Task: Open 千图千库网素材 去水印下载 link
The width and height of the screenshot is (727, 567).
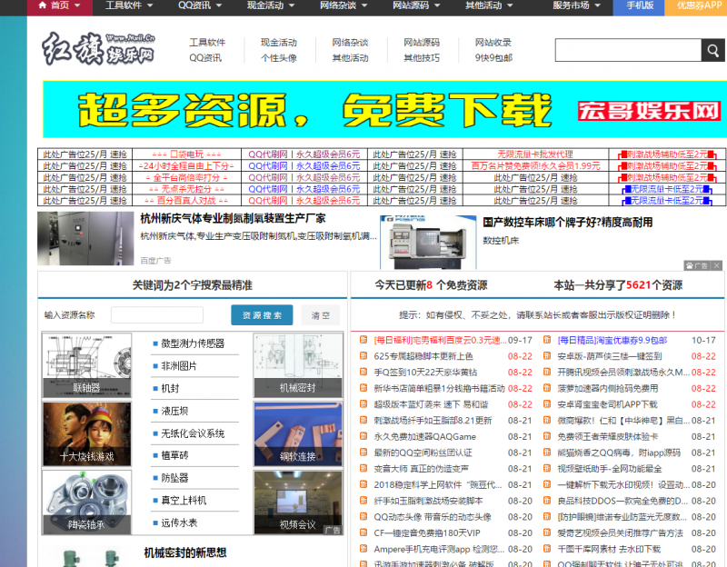Action: coord(609,549)
